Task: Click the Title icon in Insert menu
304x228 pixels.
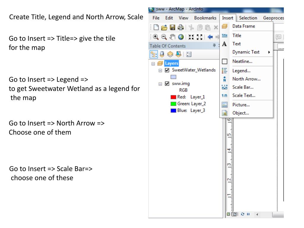Action: click(x=224, y=35)
